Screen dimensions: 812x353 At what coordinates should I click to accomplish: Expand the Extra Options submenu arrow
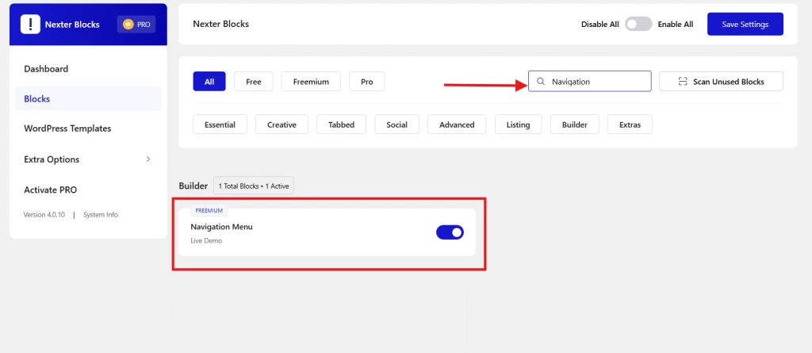coord(148,159)
